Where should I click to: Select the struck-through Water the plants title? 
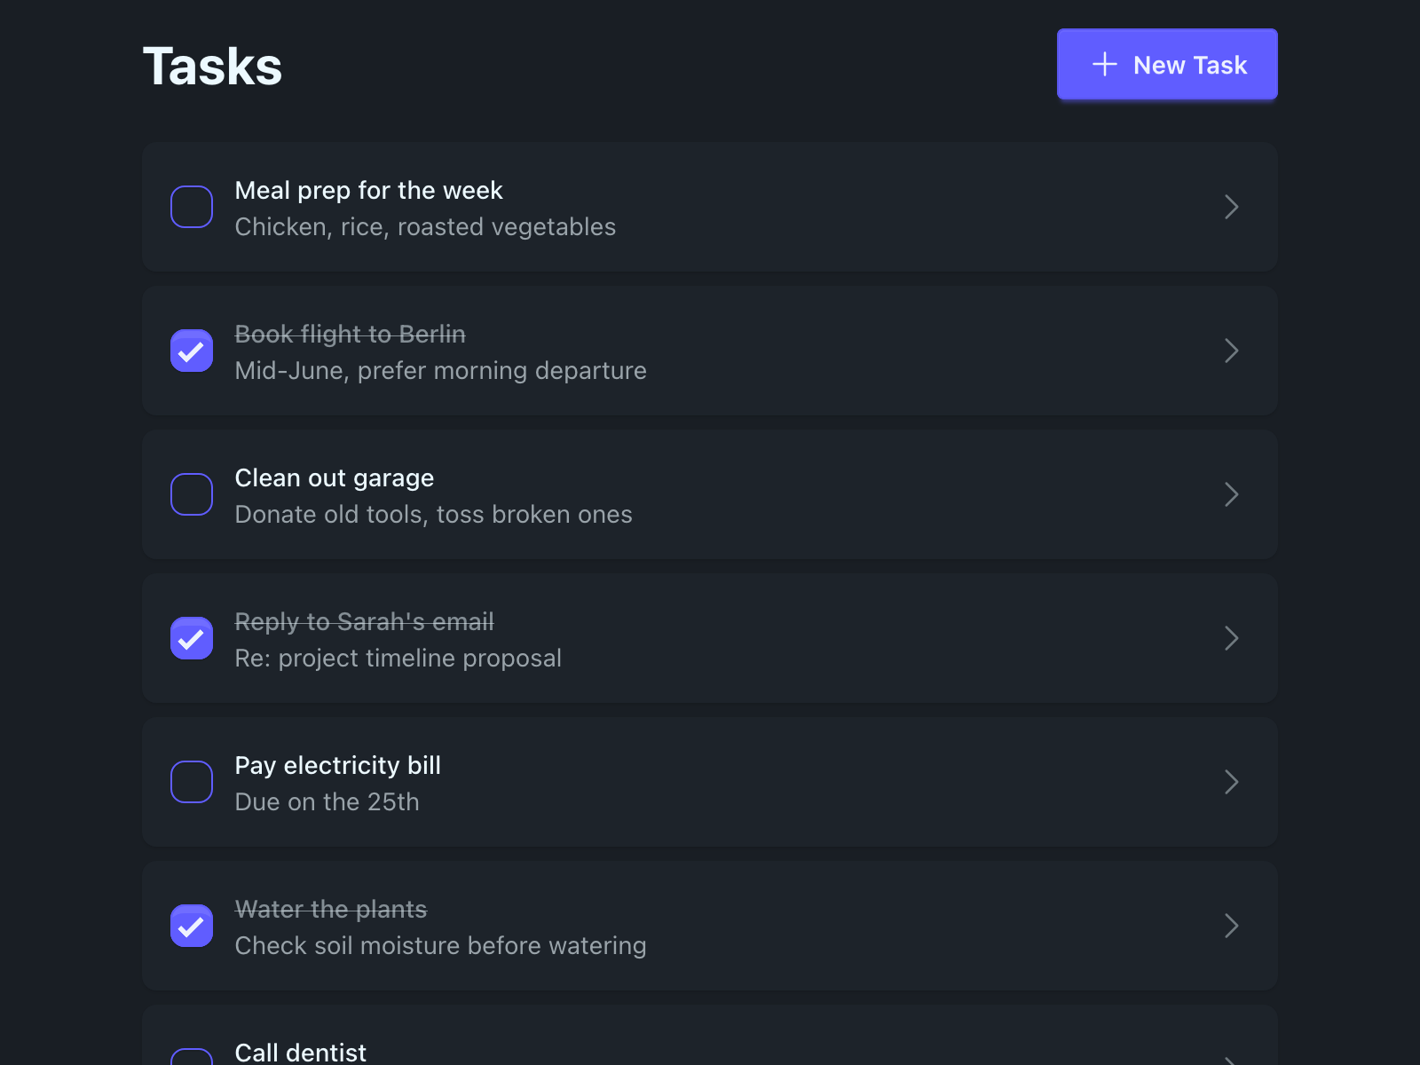[x=330, y=910]
